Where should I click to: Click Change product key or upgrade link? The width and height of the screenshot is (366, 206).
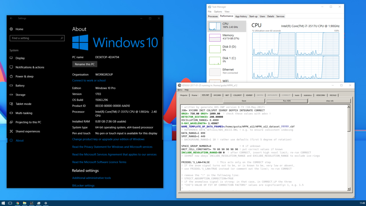(x=108, y=139)
